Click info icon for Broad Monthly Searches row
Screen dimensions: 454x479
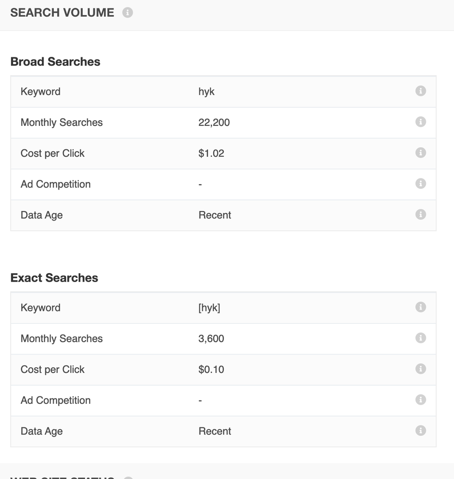point(420,122)
